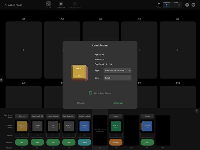The width and height of the screenshot is (200, 150).
Task: Click the House Lights name field
Action: click(x=84, y=116)
